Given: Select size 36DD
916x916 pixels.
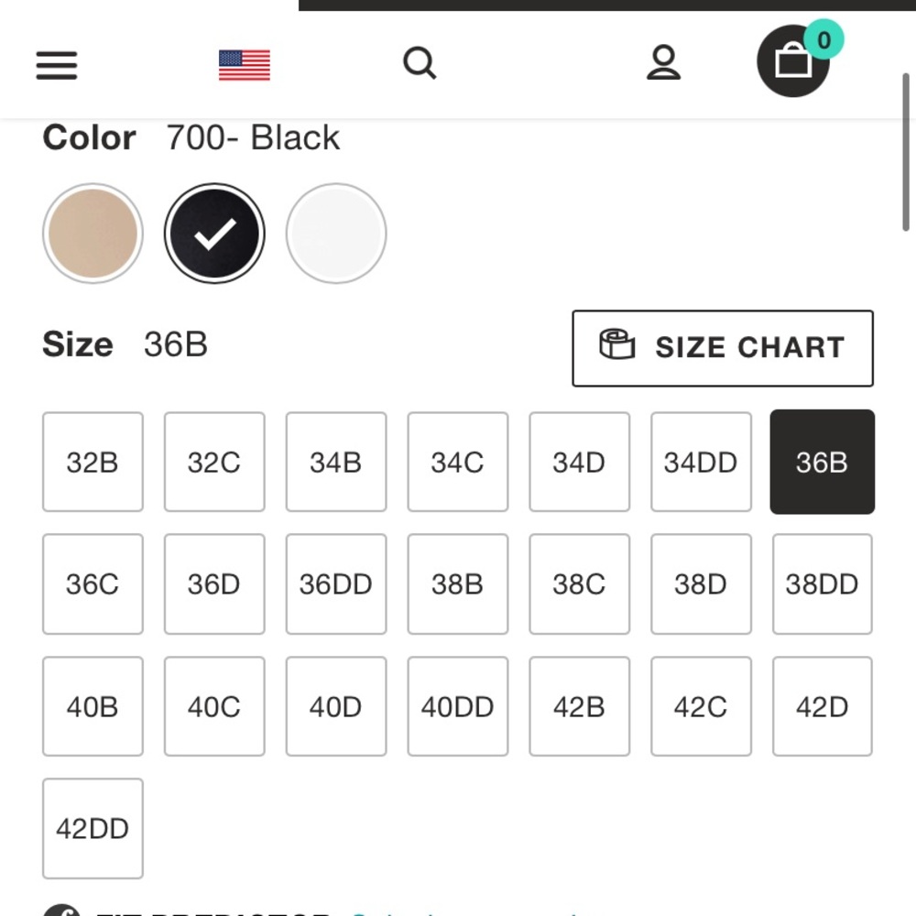Looking at the screenshot, I should coord(335,583).
